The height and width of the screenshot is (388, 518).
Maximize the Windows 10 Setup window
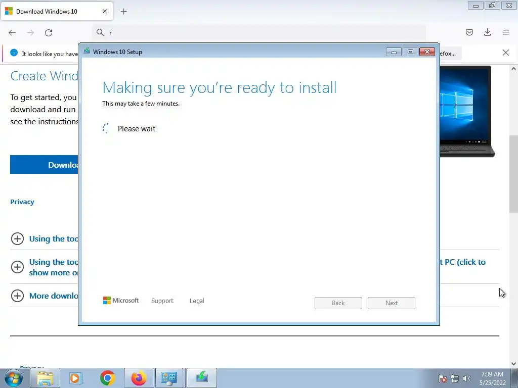[410, 52]
